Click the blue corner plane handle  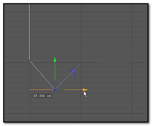tap(73, 71)
